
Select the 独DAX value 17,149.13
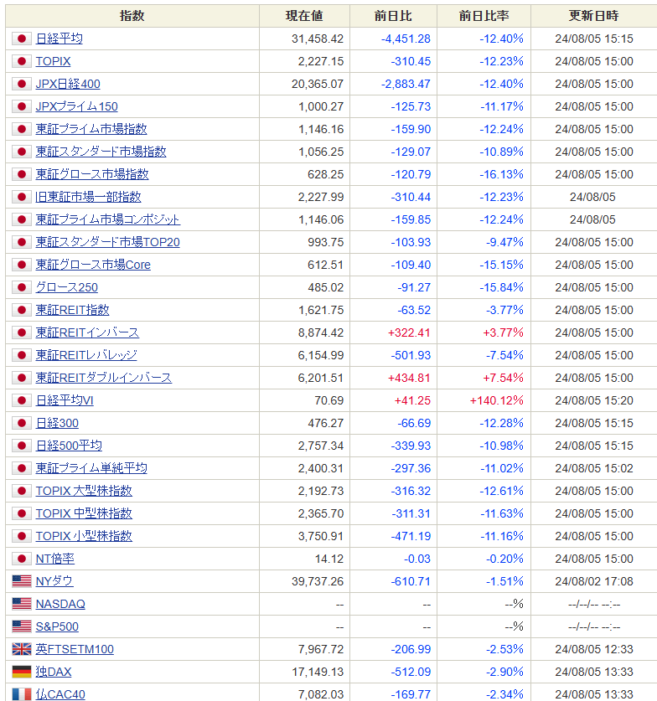pos(318,672)
